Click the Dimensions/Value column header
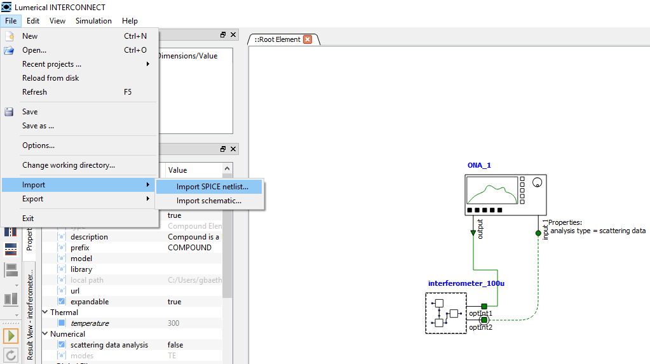The height and width of the screenshot is (364, 650). tap(187, 55)
